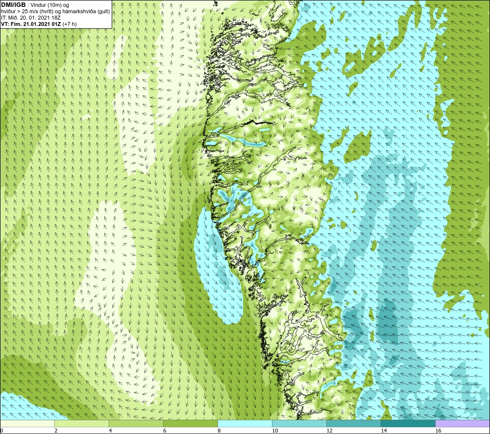Click the 14–16 m/s dark teal legend swatch
This screenshot has height=434, width=490.
tap(408, 424)
